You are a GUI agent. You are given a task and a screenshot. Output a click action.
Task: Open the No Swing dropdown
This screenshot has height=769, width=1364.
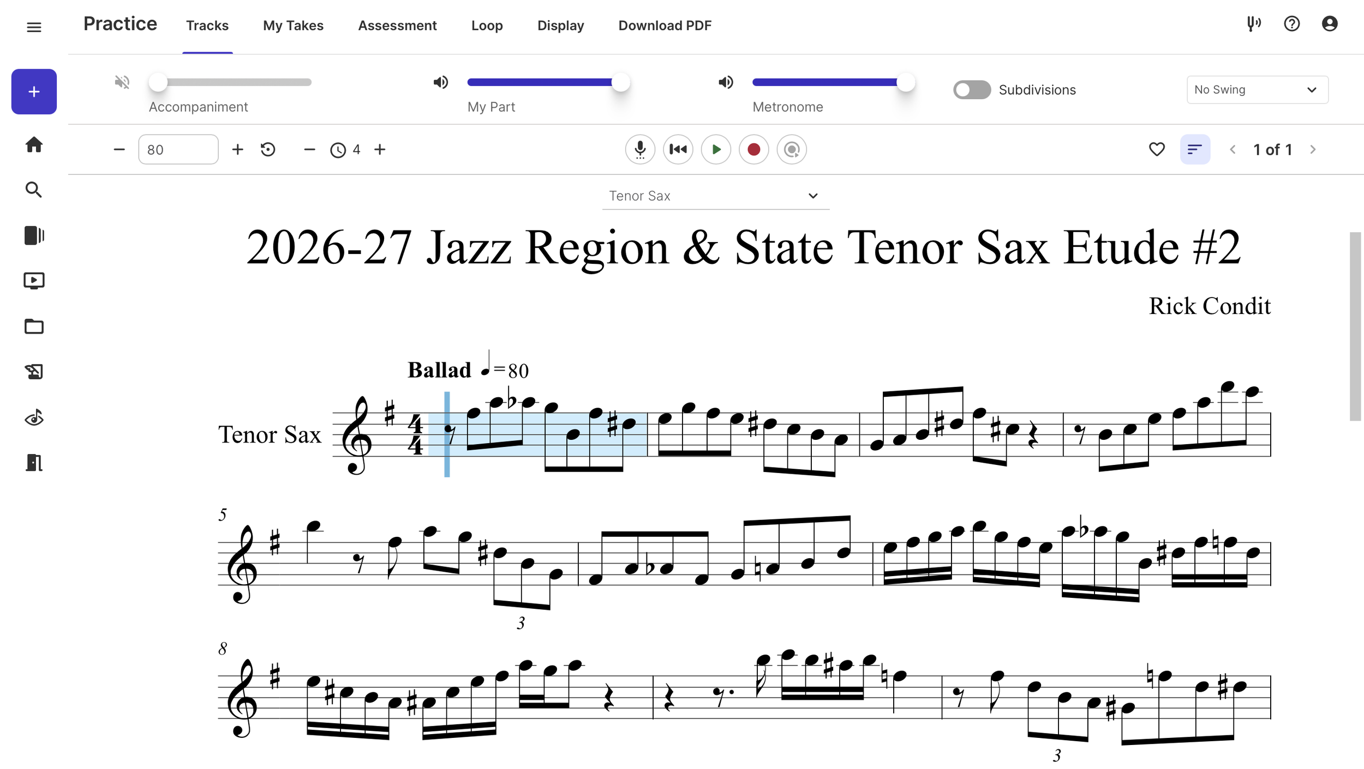point(1257,90)
